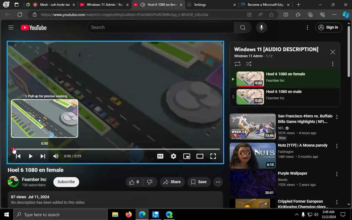Open a new browser tab

tap(298, 5)
